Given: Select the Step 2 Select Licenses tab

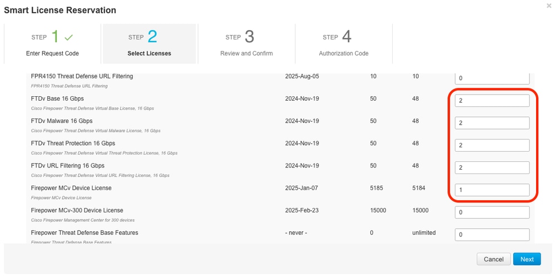Looking at the screenshot, I should click(x=150, y=44).
